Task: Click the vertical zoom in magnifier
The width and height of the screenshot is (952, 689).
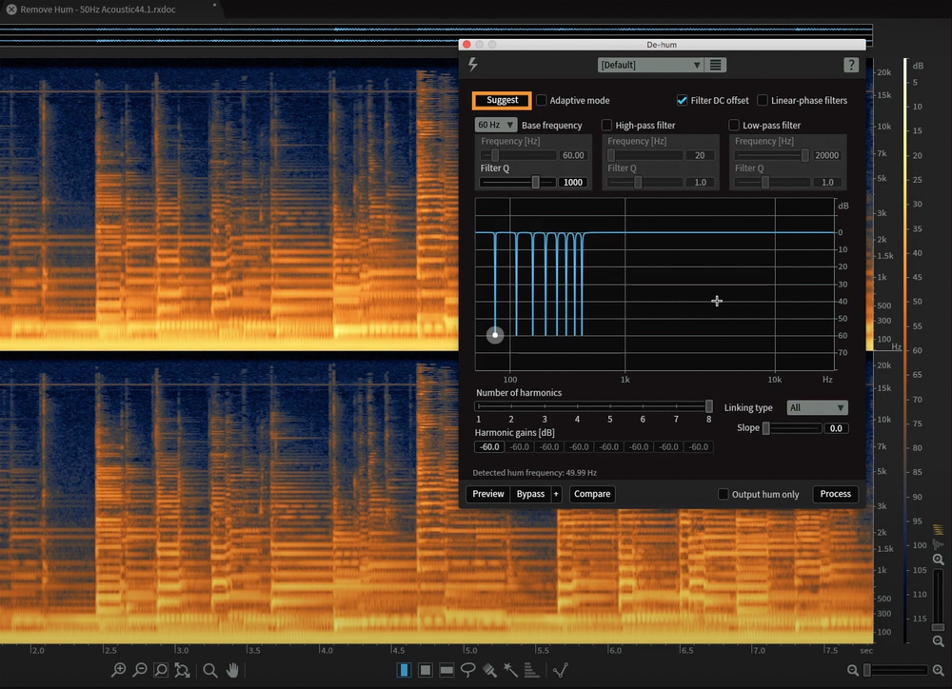Action: [938, 559]
